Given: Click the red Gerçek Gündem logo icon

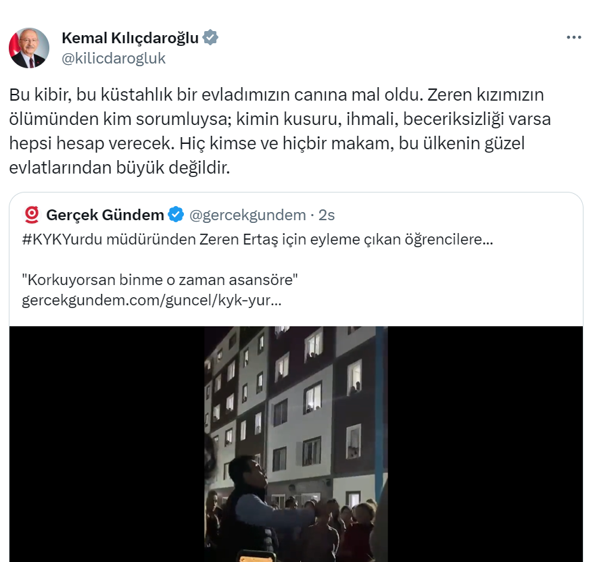Looking at the screenshot, I should [x=32, y=215].
